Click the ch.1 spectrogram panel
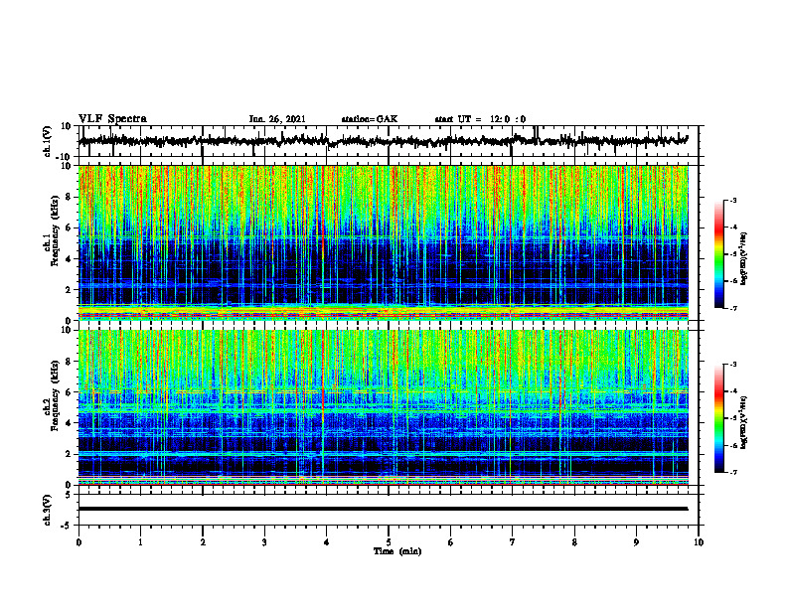The width and height of the screenshot is (787, 608). [384, 242]
